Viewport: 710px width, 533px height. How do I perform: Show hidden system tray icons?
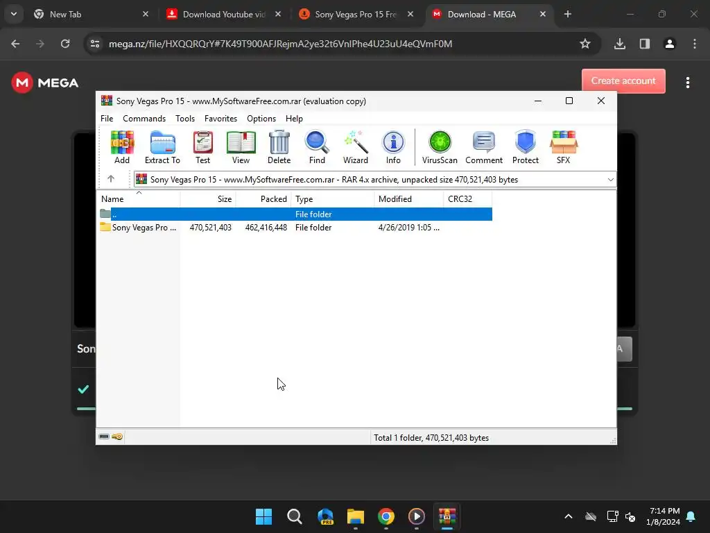pyautogui.click(x=569, y=516)
